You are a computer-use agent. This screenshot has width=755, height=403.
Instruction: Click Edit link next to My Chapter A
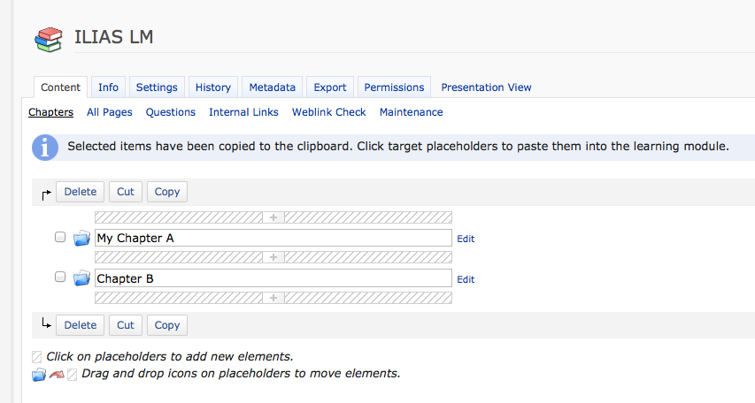[466, 239]
